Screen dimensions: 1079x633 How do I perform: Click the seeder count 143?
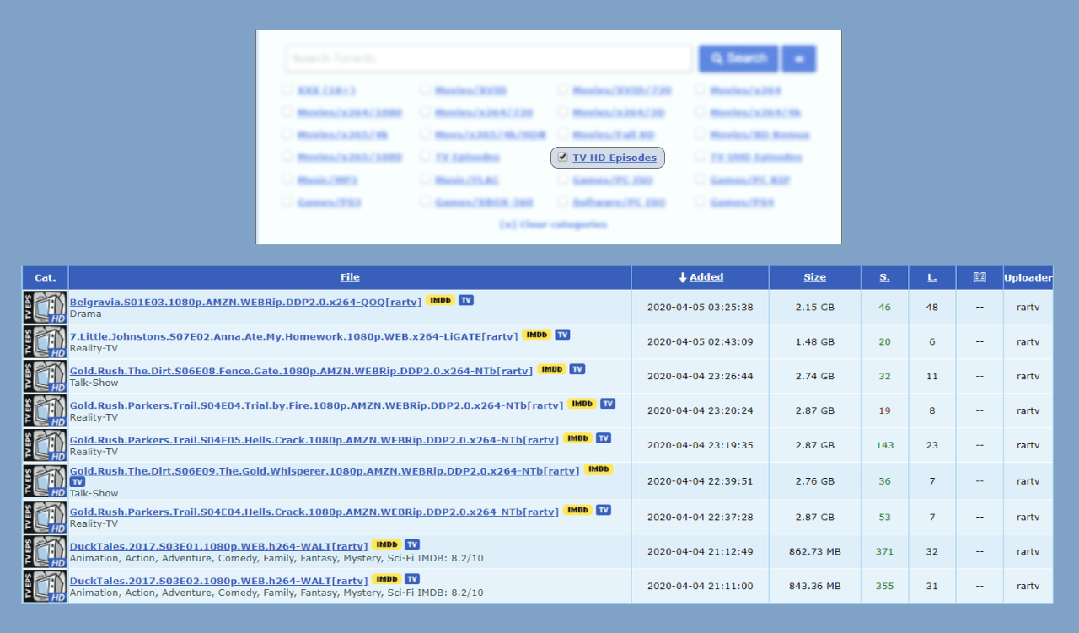tap(884, 445)
